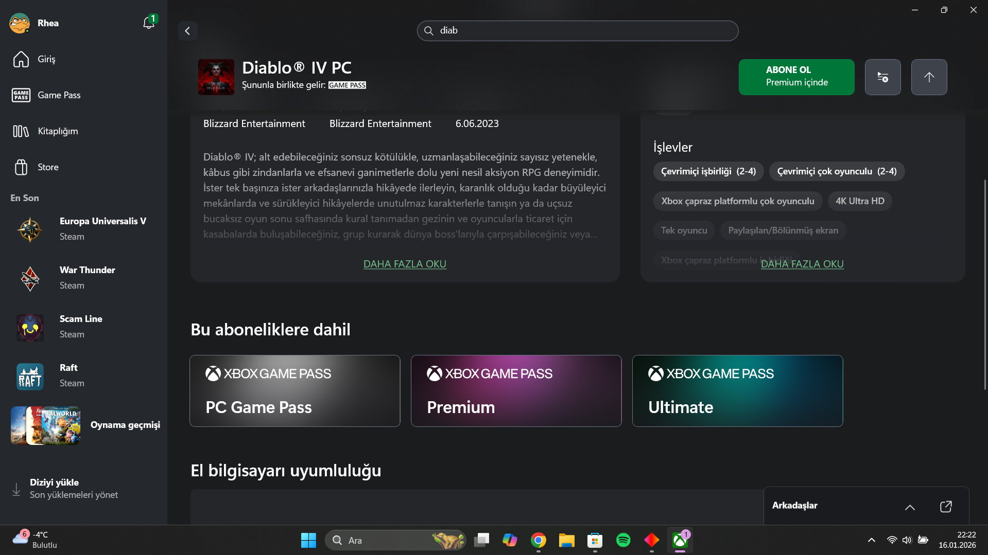Click DAHA FAZLA OKU under İşlevler

tap(802, 264)
